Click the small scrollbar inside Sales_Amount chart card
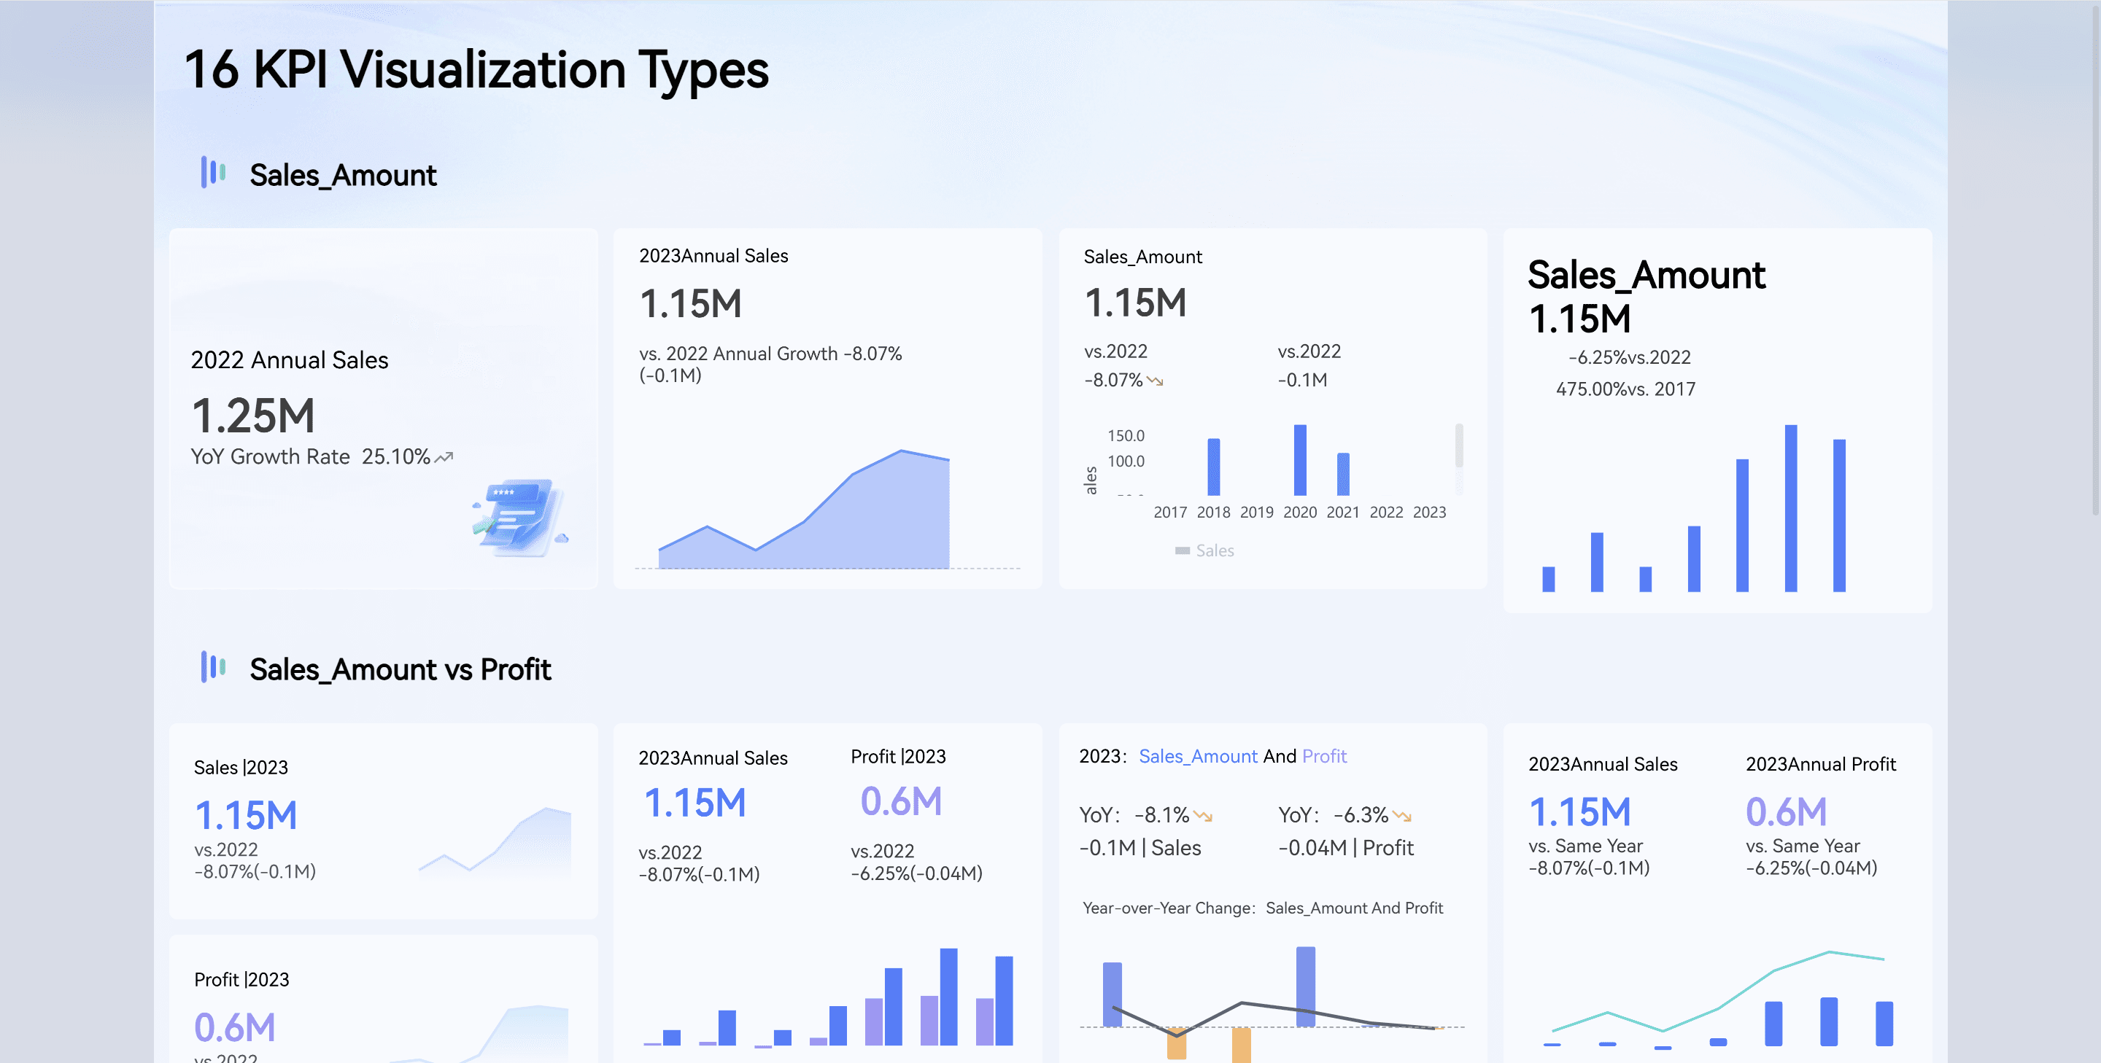The width and height of the screenshot is (2101, 1063). (1459, 445)
